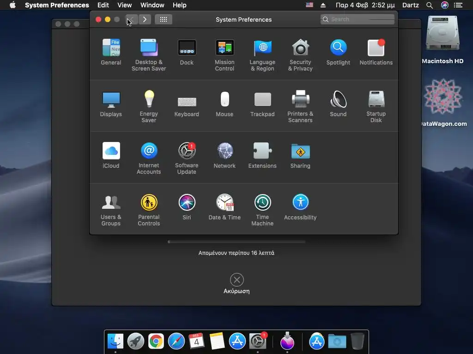473x354 pixels.
Task: Open Spotlight preferences
Action: tap(338, 52)
